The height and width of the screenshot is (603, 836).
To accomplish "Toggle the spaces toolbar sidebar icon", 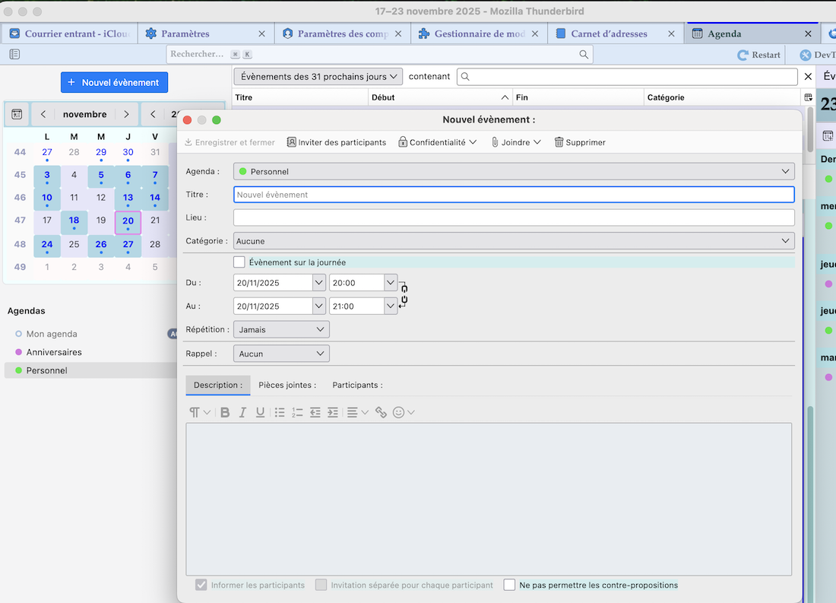I will (x=14, y=55).
